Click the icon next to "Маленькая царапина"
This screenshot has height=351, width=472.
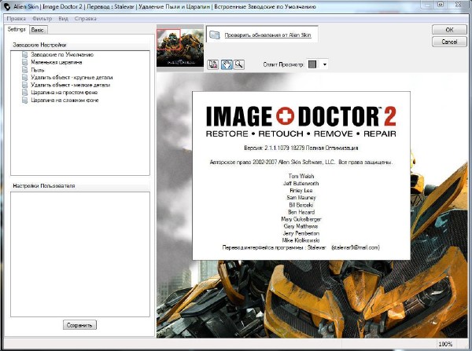26,62
